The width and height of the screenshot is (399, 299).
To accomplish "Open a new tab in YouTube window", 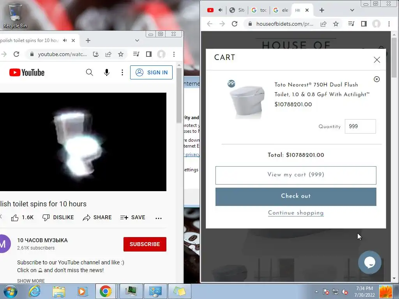I will coord(88,40).
